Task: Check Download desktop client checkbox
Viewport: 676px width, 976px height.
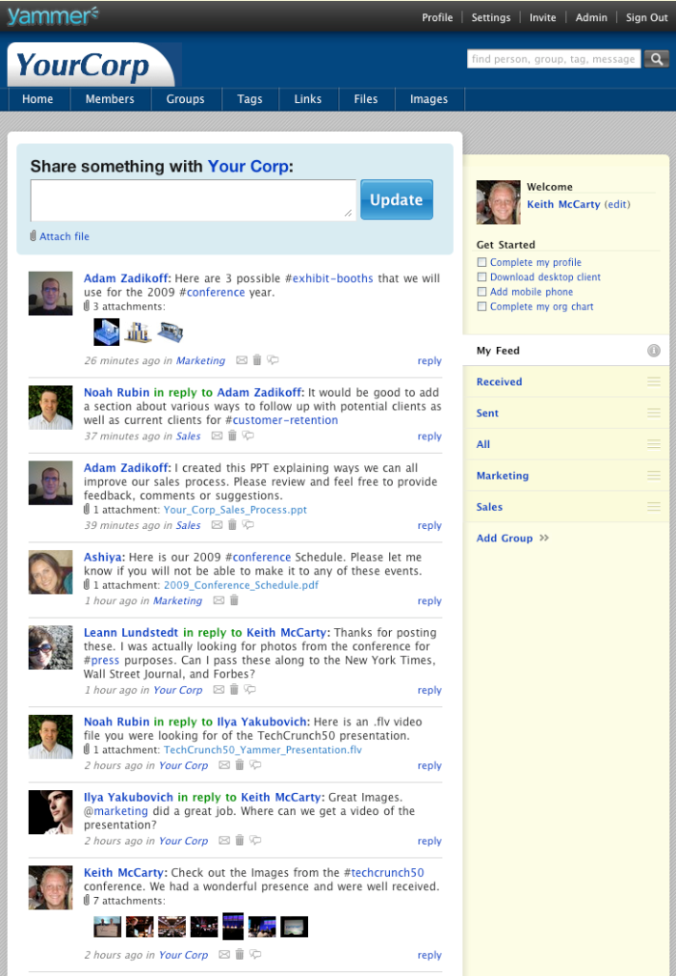Action: coord(481,277)
